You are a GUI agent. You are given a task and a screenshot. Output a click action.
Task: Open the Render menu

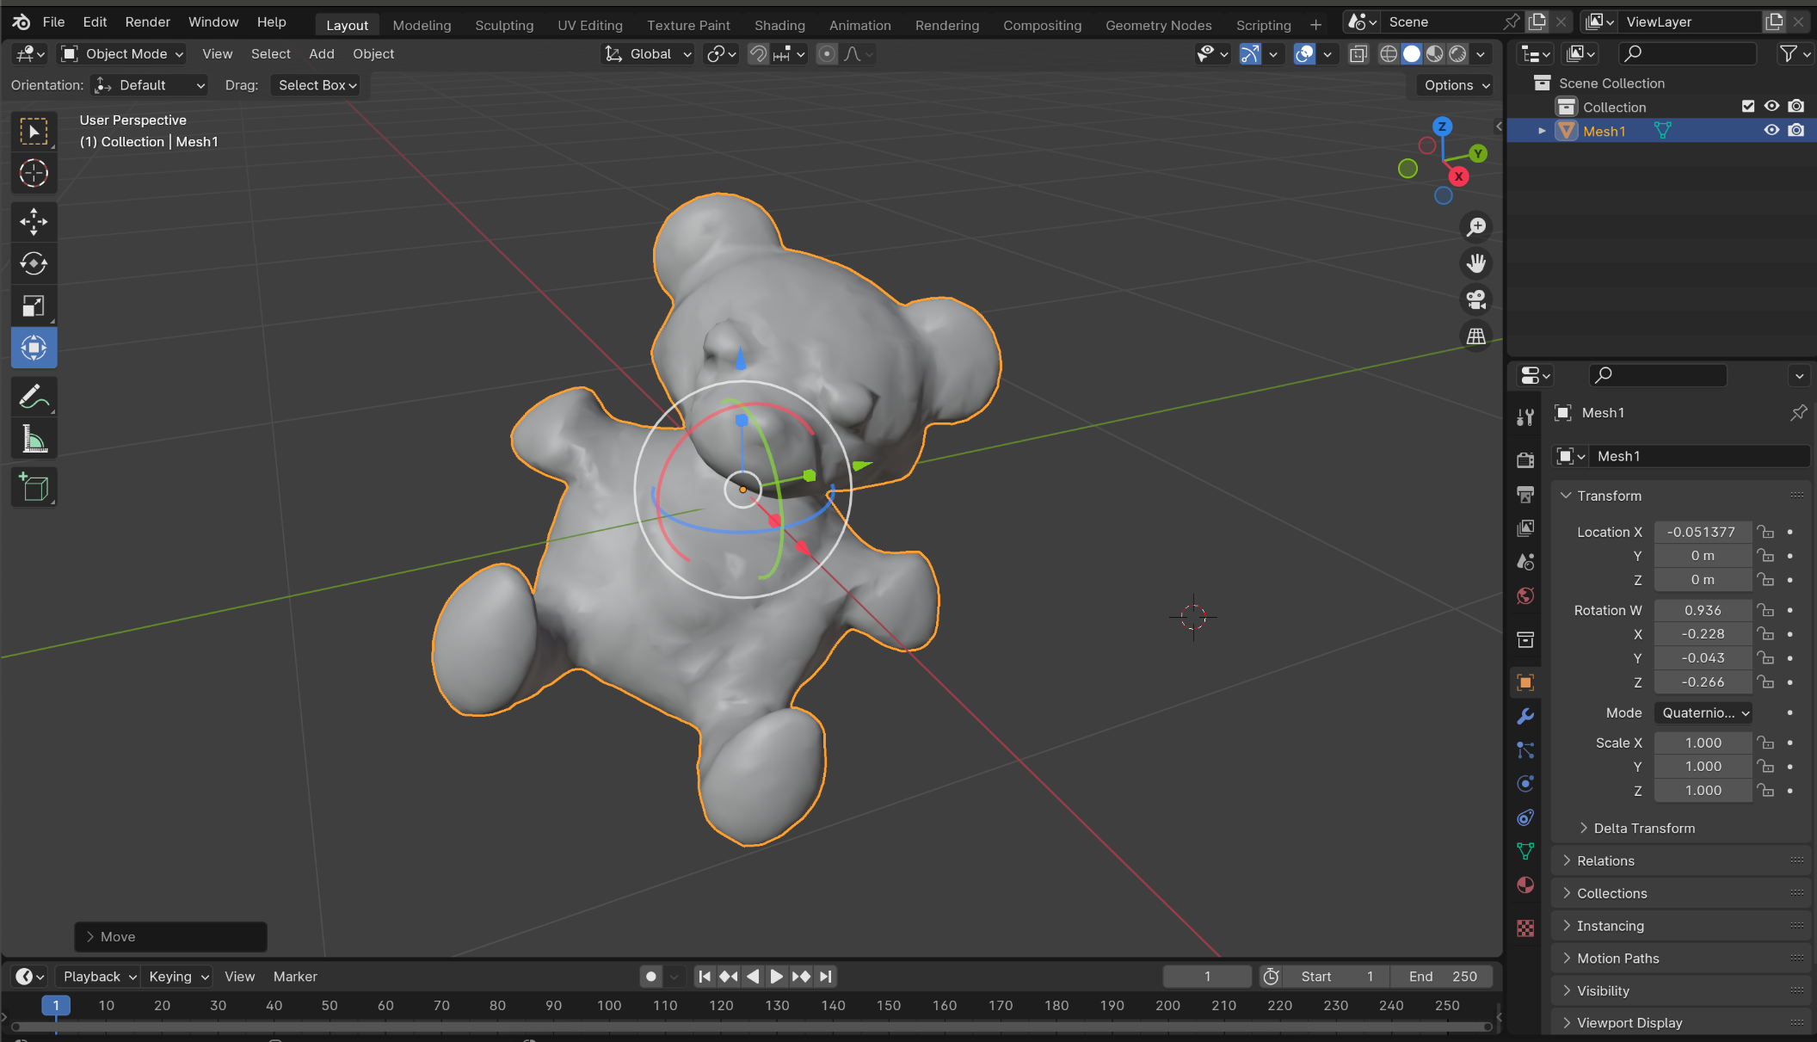coord(147,22)
